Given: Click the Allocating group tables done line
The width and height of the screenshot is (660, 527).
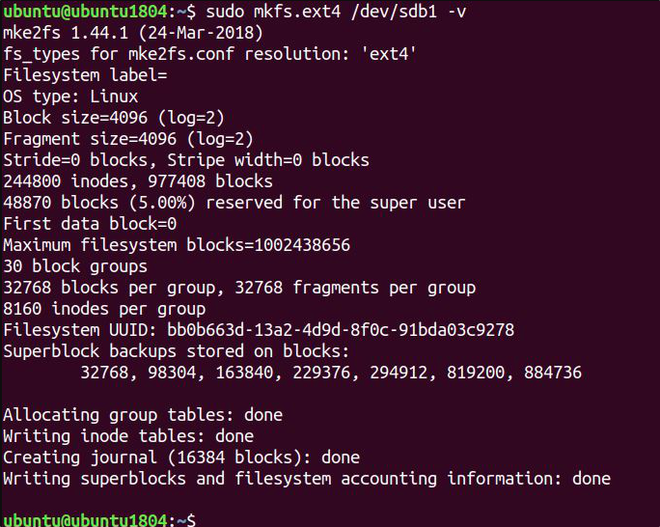Looking at the screenshot, I should coord(143,415).
